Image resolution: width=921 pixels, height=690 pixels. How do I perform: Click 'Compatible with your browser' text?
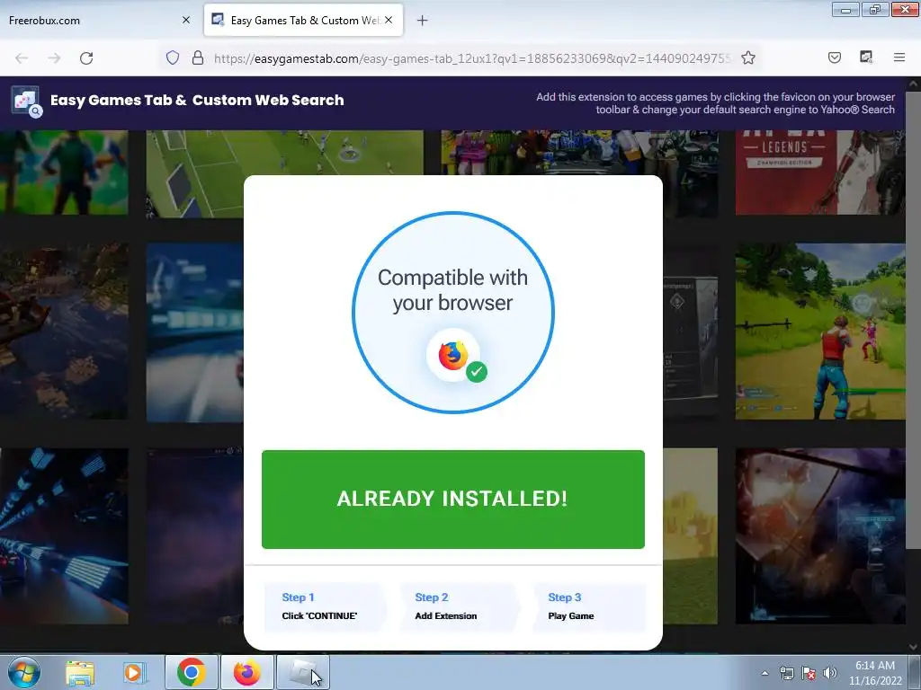coord(453,290)
